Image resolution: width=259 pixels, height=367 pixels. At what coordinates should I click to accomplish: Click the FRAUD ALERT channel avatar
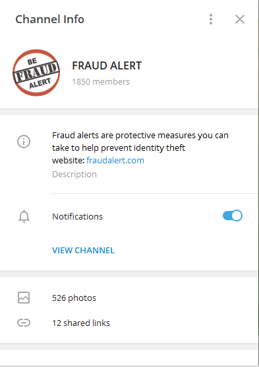pos(36,73)
